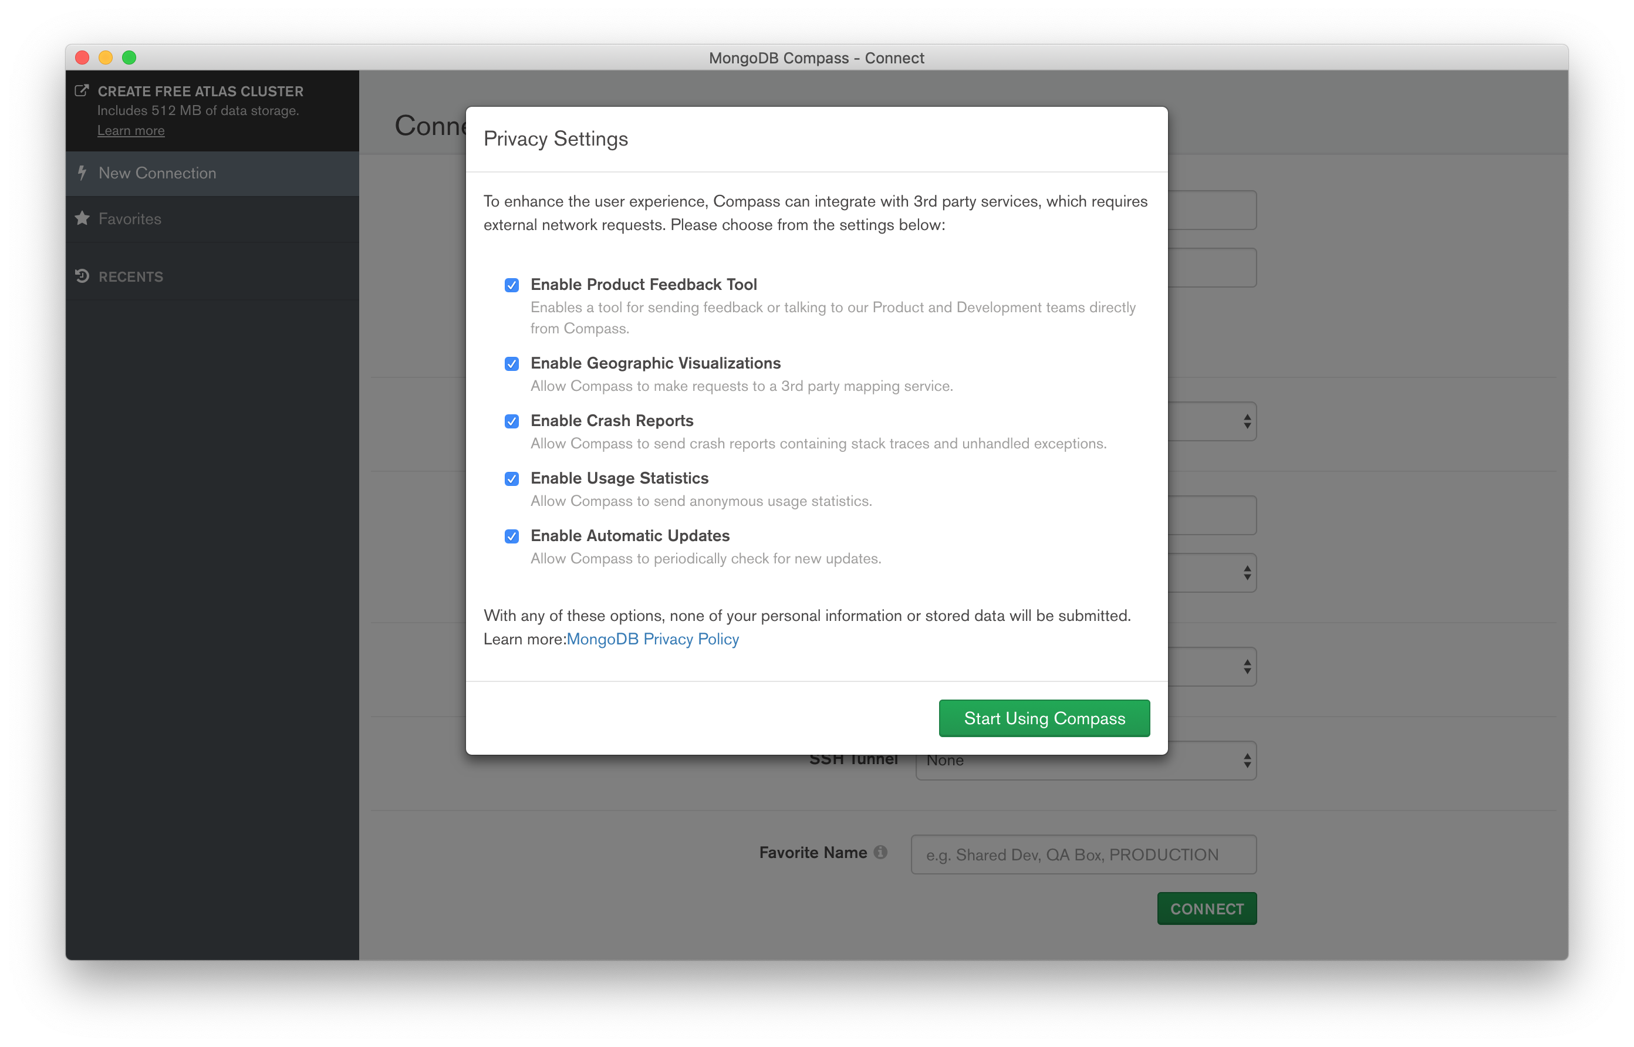Image resolution: width=1634 pixels, height=1047 pixels.
Task: Click the Start Using Compass button
Action: (x=1044, y=718)
